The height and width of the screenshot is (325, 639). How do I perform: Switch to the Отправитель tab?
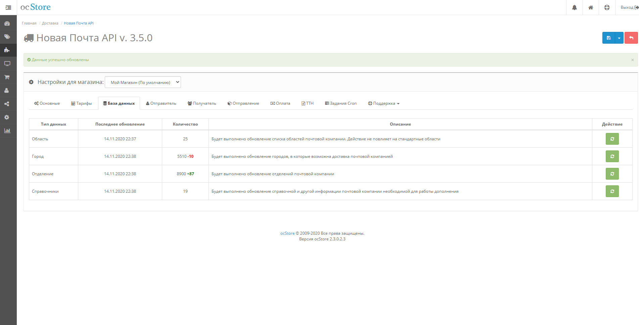161,103
